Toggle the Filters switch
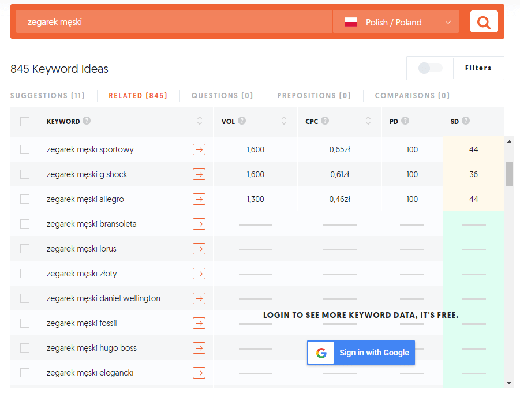Image resolution: width=520 pixels, height=397 pixels. point(429,68)
